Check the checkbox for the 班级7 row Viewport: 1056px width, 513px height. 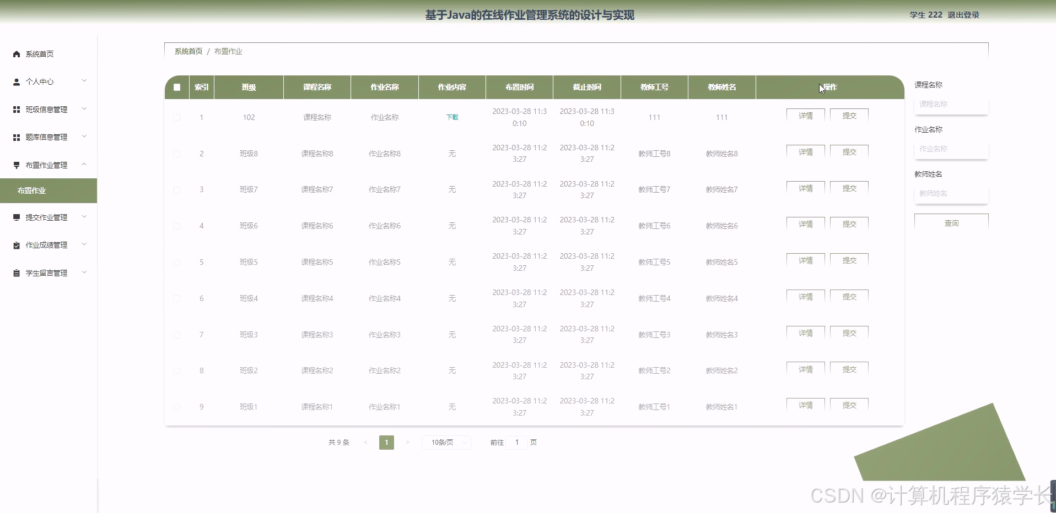[177, 190]
